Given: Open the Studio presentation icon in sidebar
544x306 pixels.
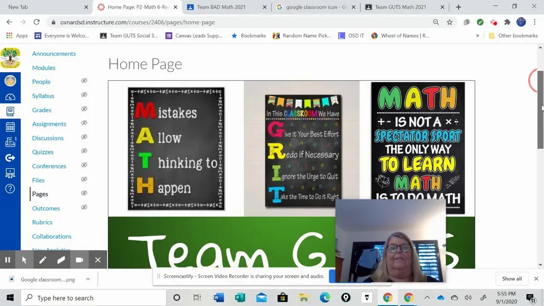Looking at the screenshot, I should pyautogui.click(x=10, y=173).
